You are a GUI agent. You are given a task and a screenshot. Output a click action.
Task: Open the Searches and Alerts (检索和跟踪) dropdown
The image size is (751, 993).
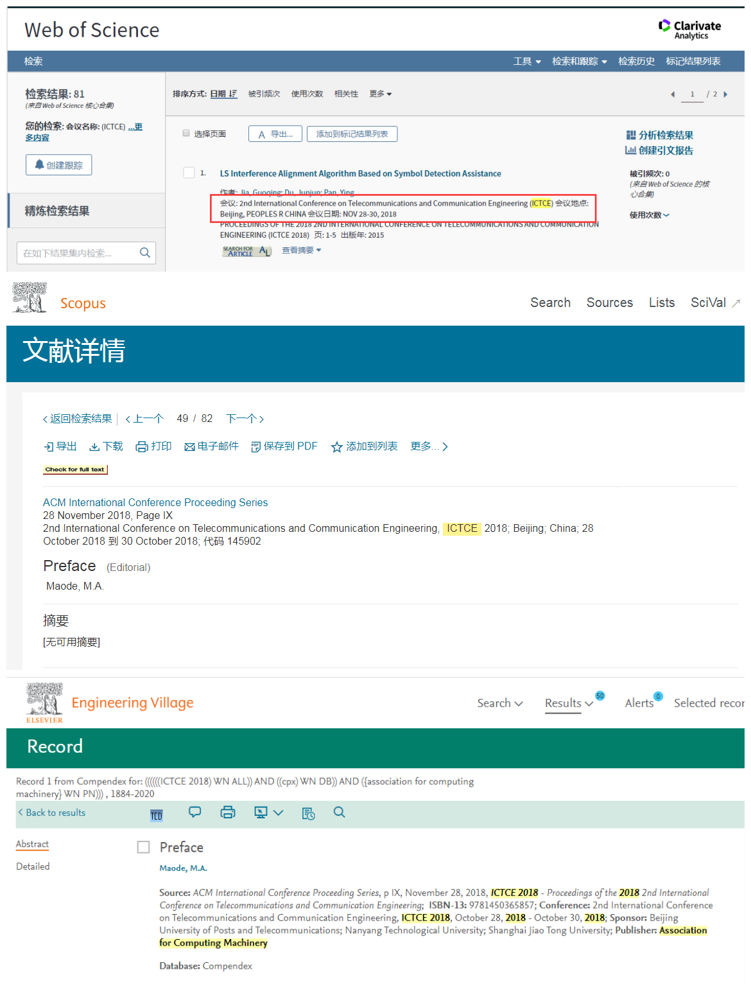(580, 62)
